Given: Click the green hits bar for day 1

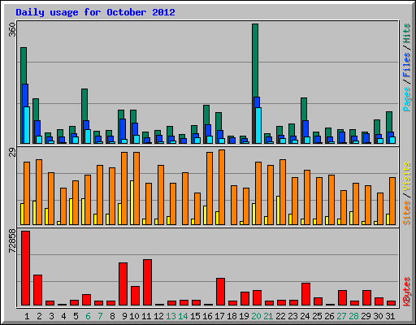Looking at the screenshot, I should 24,66.
